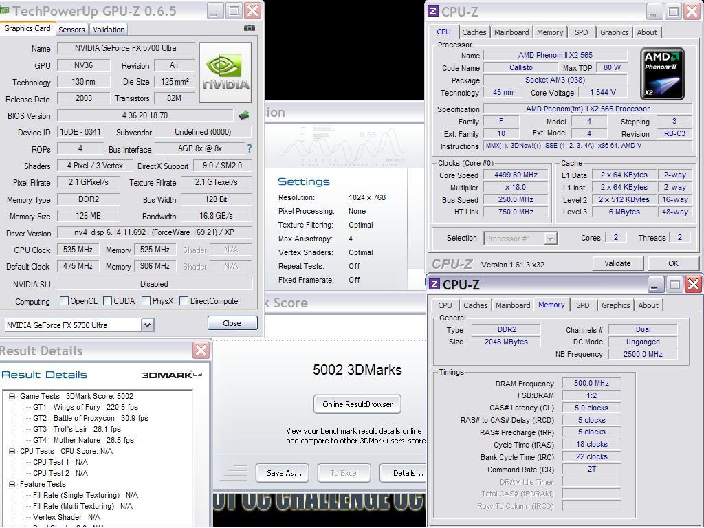This screenshot has height=528, width=704.
Task: Enable the CUDA checkbox
Action: [x=108, y=301]
